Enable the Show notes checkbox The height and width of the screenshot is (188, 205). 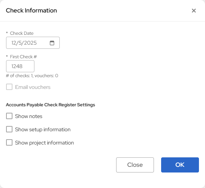9,116
